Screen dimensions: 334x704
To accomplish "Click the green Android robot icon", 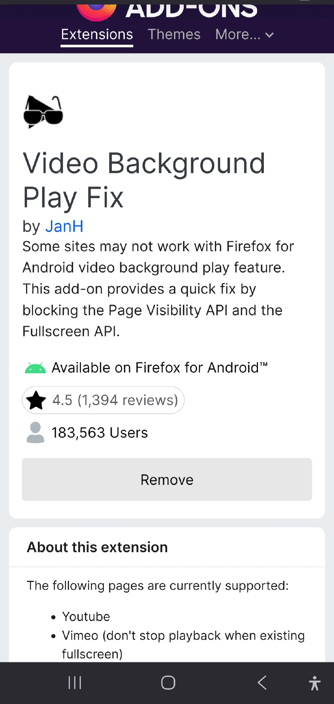I will pos(35,367).
